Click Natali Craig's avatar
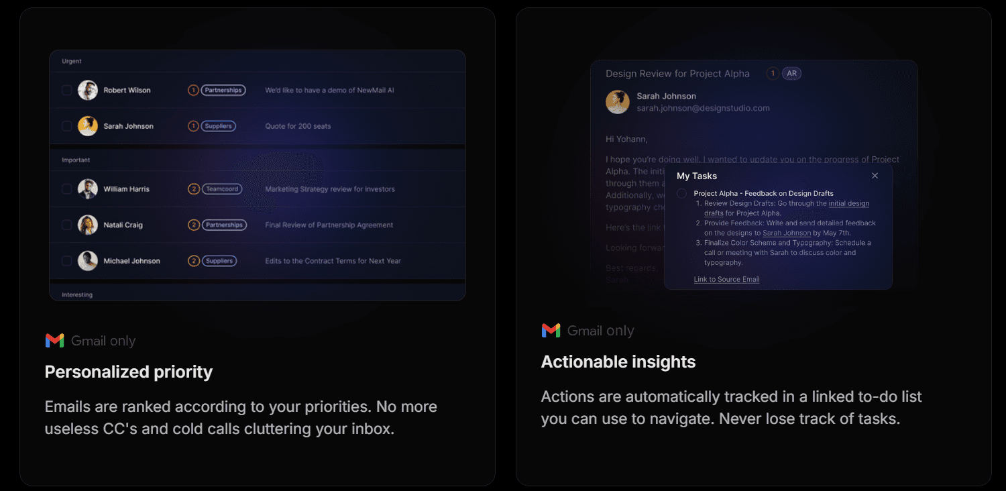The width and height of the screenshot is (1006, 491). (x=87, y=225)
